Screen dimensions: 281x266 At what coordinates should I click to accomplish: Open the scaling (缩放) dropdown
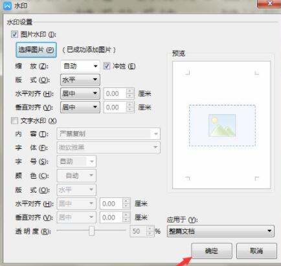click(x=80, y=66)
